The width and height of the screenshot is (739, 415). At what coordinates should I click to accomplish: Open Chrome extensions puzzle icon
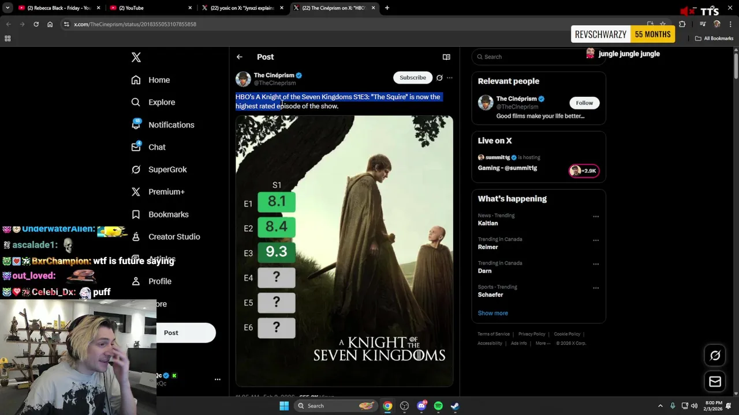(x=682, y=24)
